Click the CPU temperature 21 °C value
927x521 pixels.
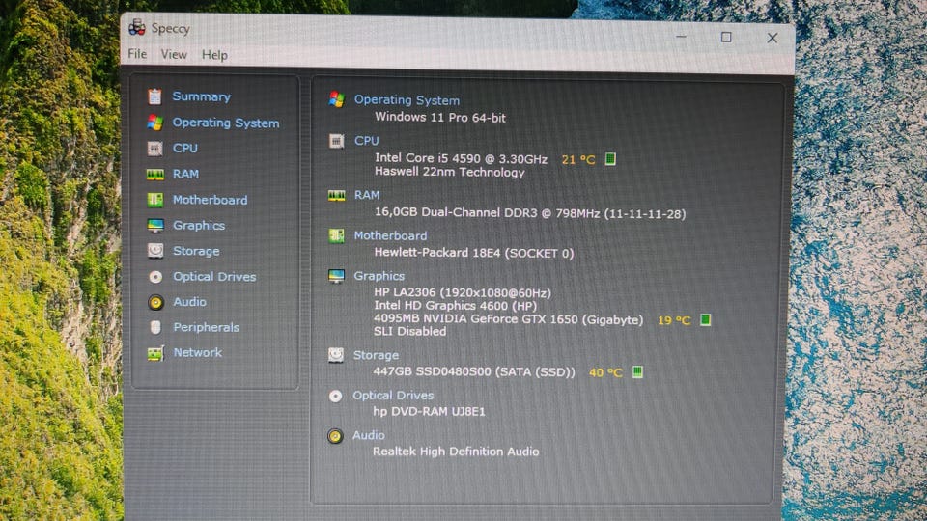click(x=578, y=159)
